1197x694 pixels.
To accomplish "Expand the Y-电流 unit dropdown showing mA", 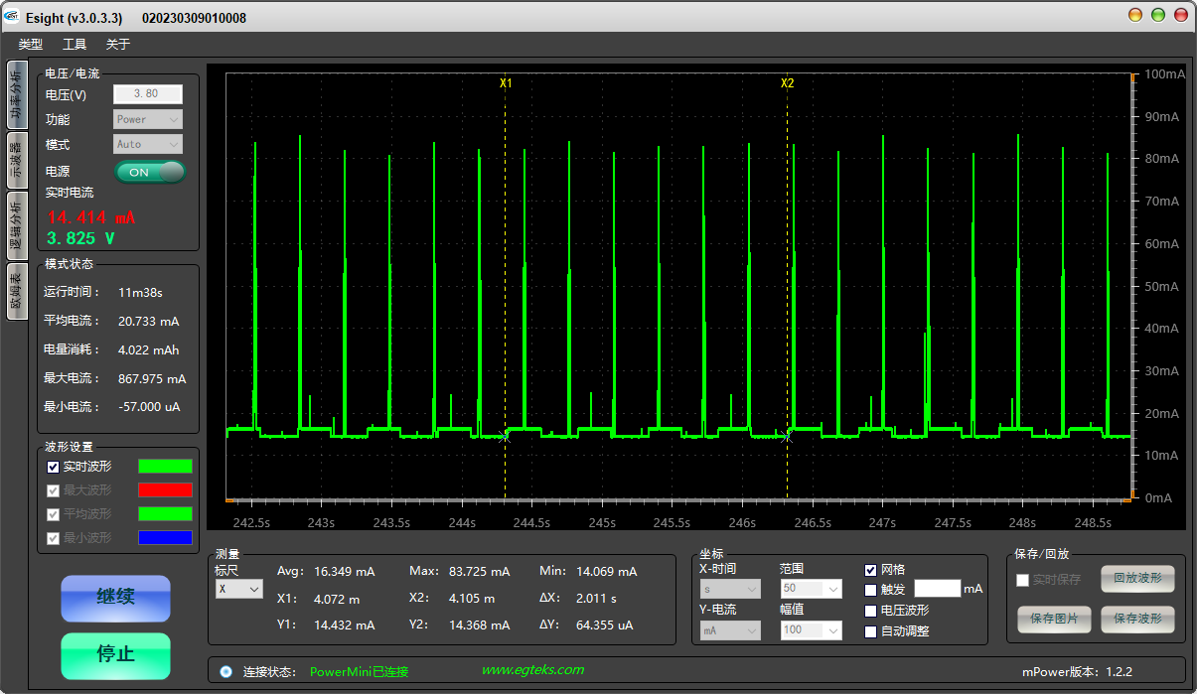I will click(730, 630).
